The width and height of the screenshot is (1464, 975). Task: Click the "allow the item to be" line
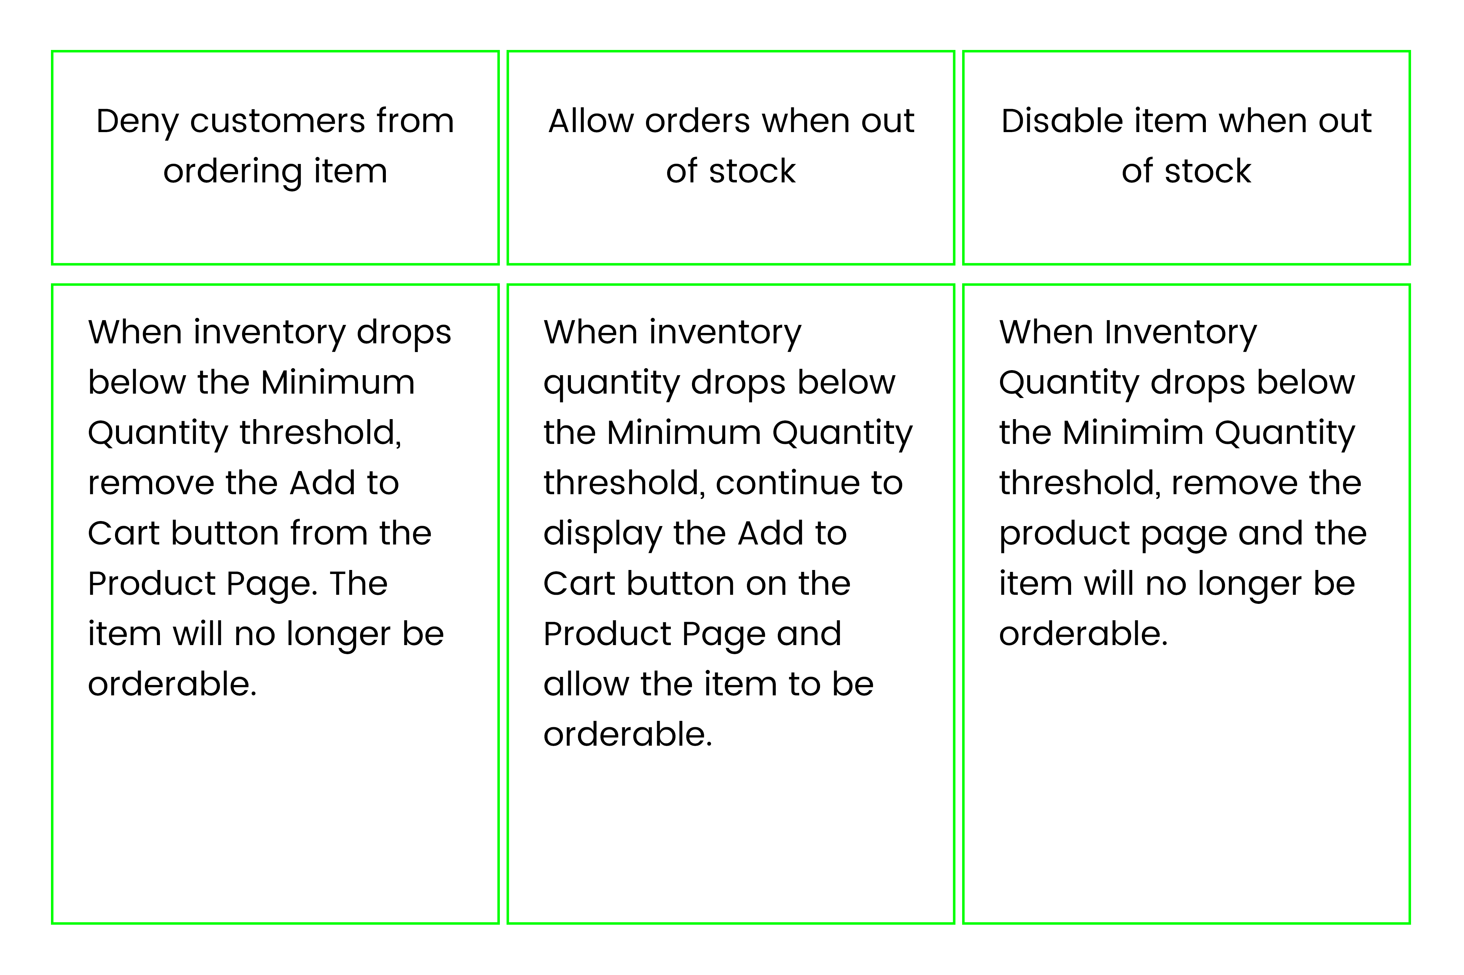[708, 684]
